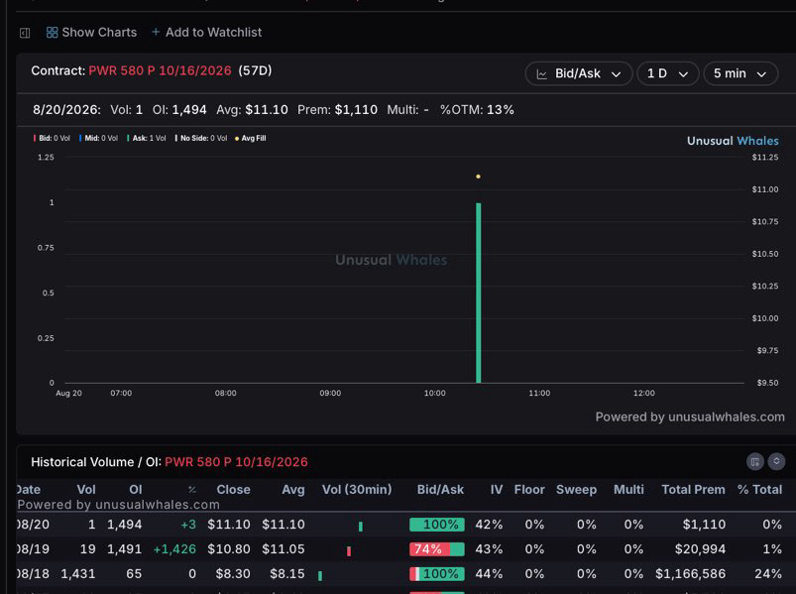Sort by Bid/Ask column header
Viewport: 796px width, 594px height.
440,490
